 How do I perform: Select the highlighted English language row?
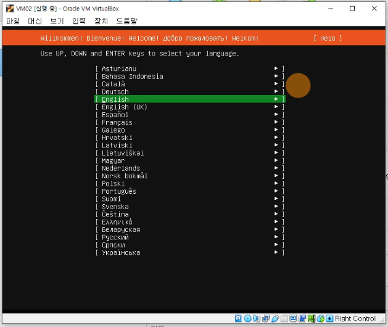click(x=190, y=99)
